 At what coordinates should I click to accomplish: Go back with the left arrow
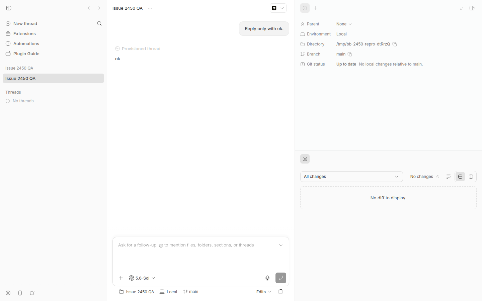[89, 8]
